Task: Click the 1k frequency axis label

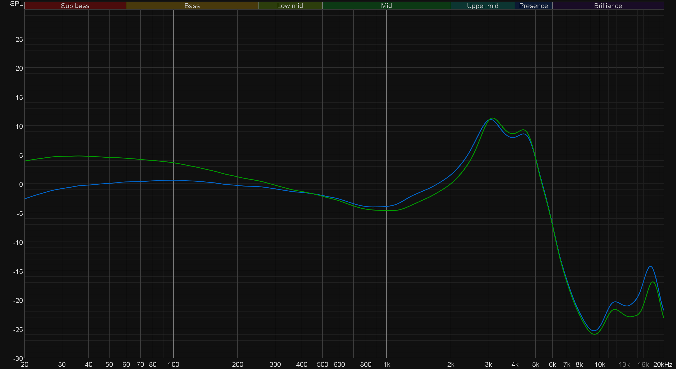Action: [x=387, y=364]
